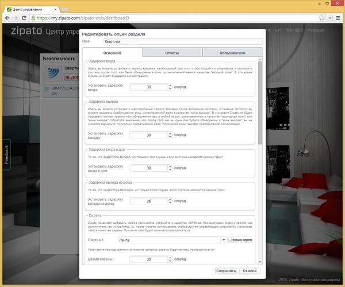The width and height of the screenshot is (345, 287).
Task: Open a new browser tab
Action: pyautogui.click(x=65, y=10)
